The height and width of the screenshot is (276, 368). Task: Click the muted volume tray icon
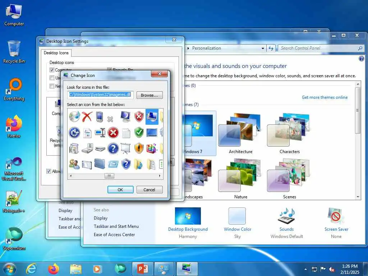tap(332, 270)
